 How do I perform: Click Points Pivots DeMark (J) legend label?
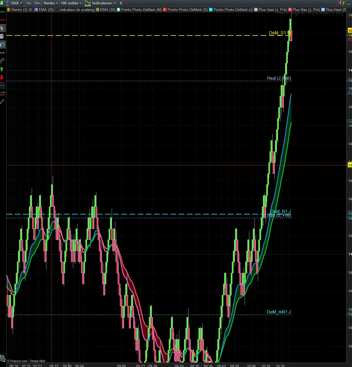pos(233,10)
